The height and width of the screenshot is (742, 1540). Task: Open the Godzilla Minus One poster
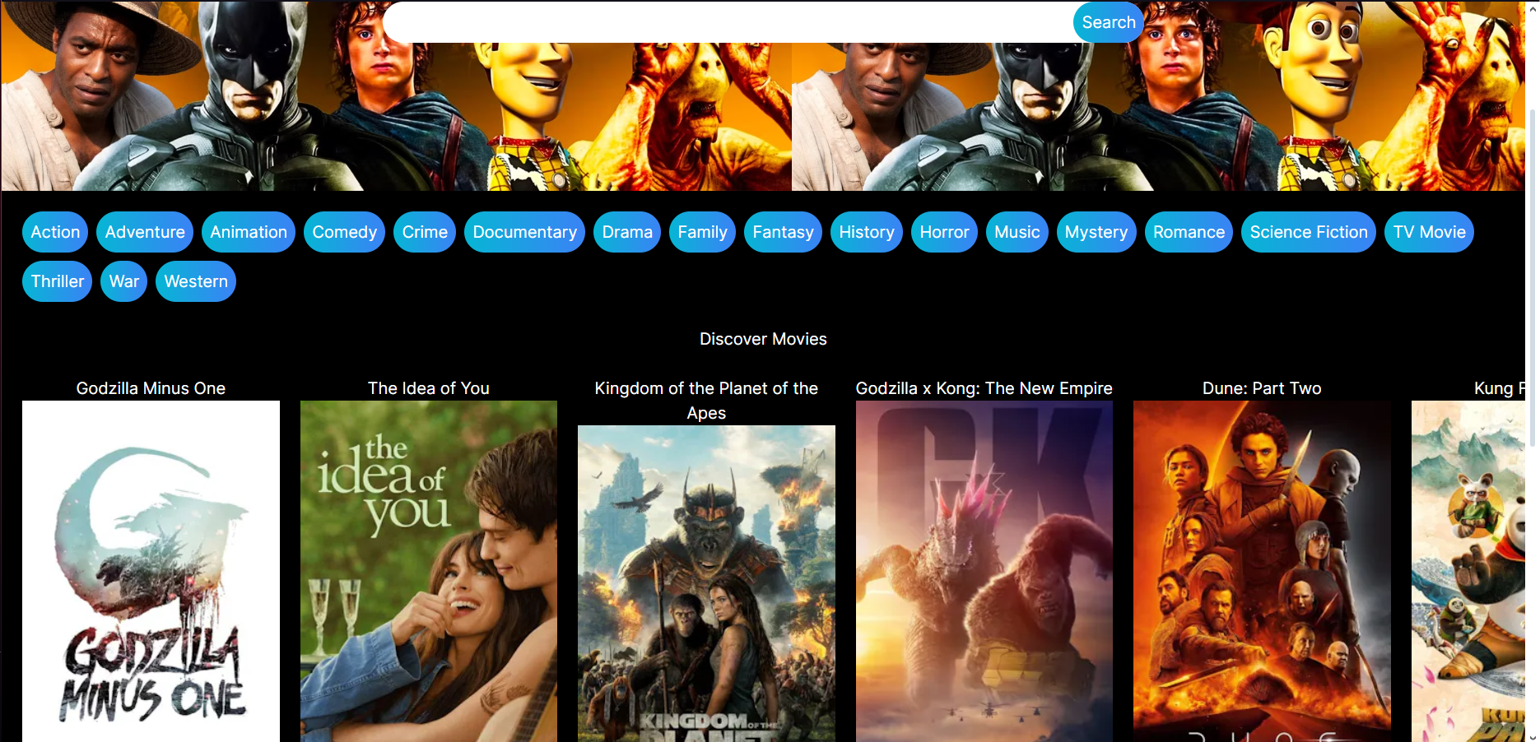pos(151,571)
